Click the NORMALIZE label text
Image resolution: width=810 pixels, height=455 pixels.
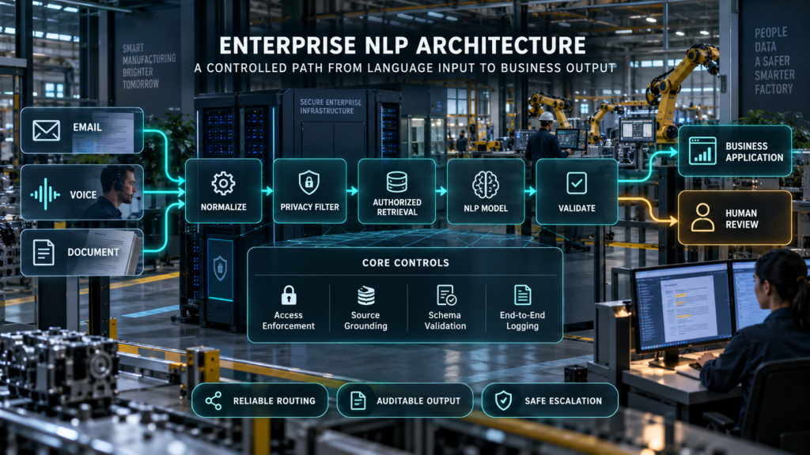coord(223,207)
